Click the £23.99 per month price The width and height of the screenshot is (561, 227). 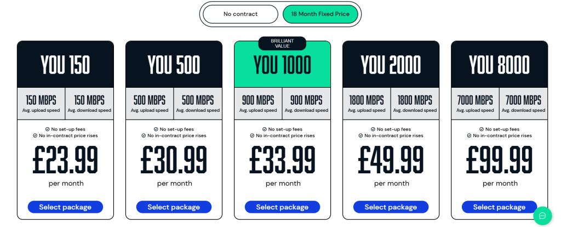point(66,166)
